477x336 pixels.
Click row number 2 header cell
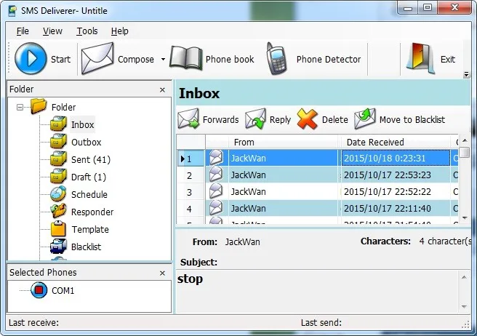pos(191,175)
